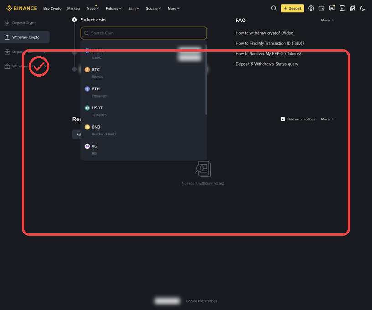Expand the Earn dropdown menu

(134, 8)
